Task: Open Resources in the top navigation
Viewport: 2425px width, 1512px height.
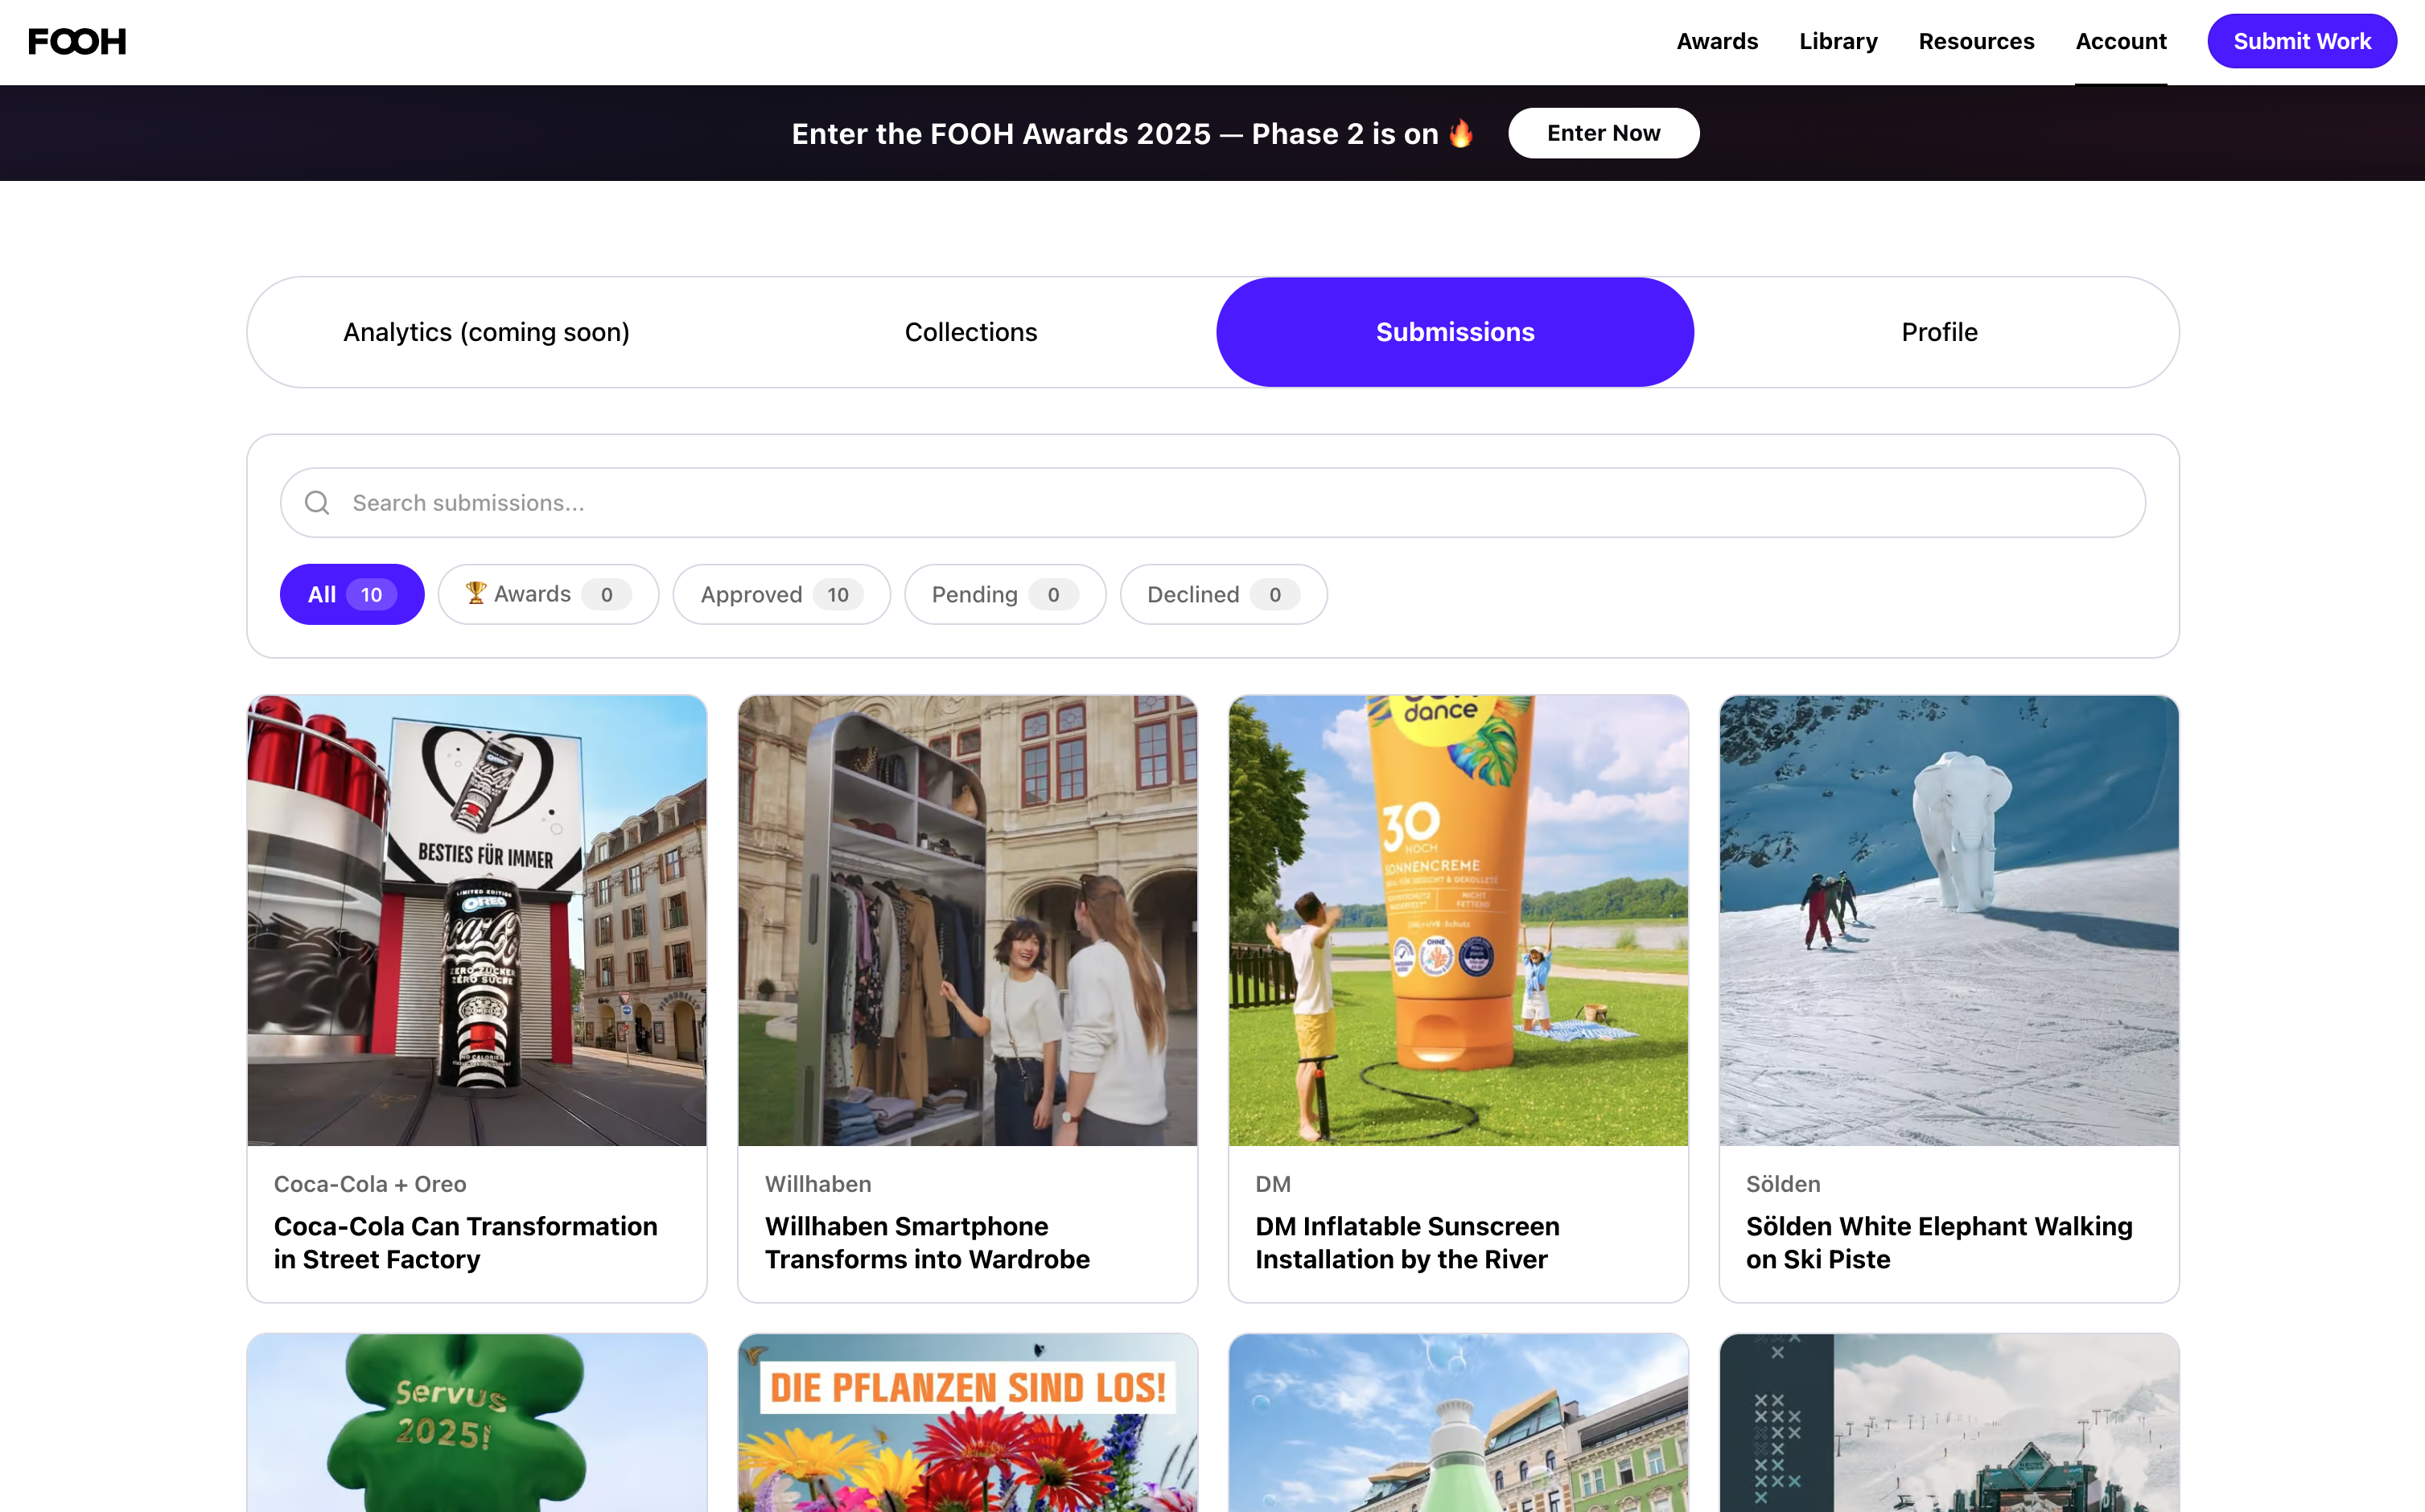Action: 1976,42
